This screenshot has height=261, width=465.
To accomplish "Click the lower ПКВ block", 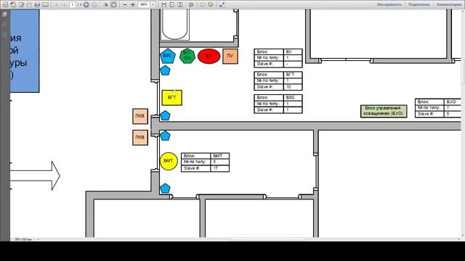I will 140,138.
